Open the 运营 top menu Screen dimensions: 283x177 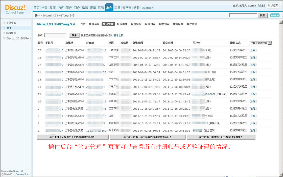tap(101, 8)
